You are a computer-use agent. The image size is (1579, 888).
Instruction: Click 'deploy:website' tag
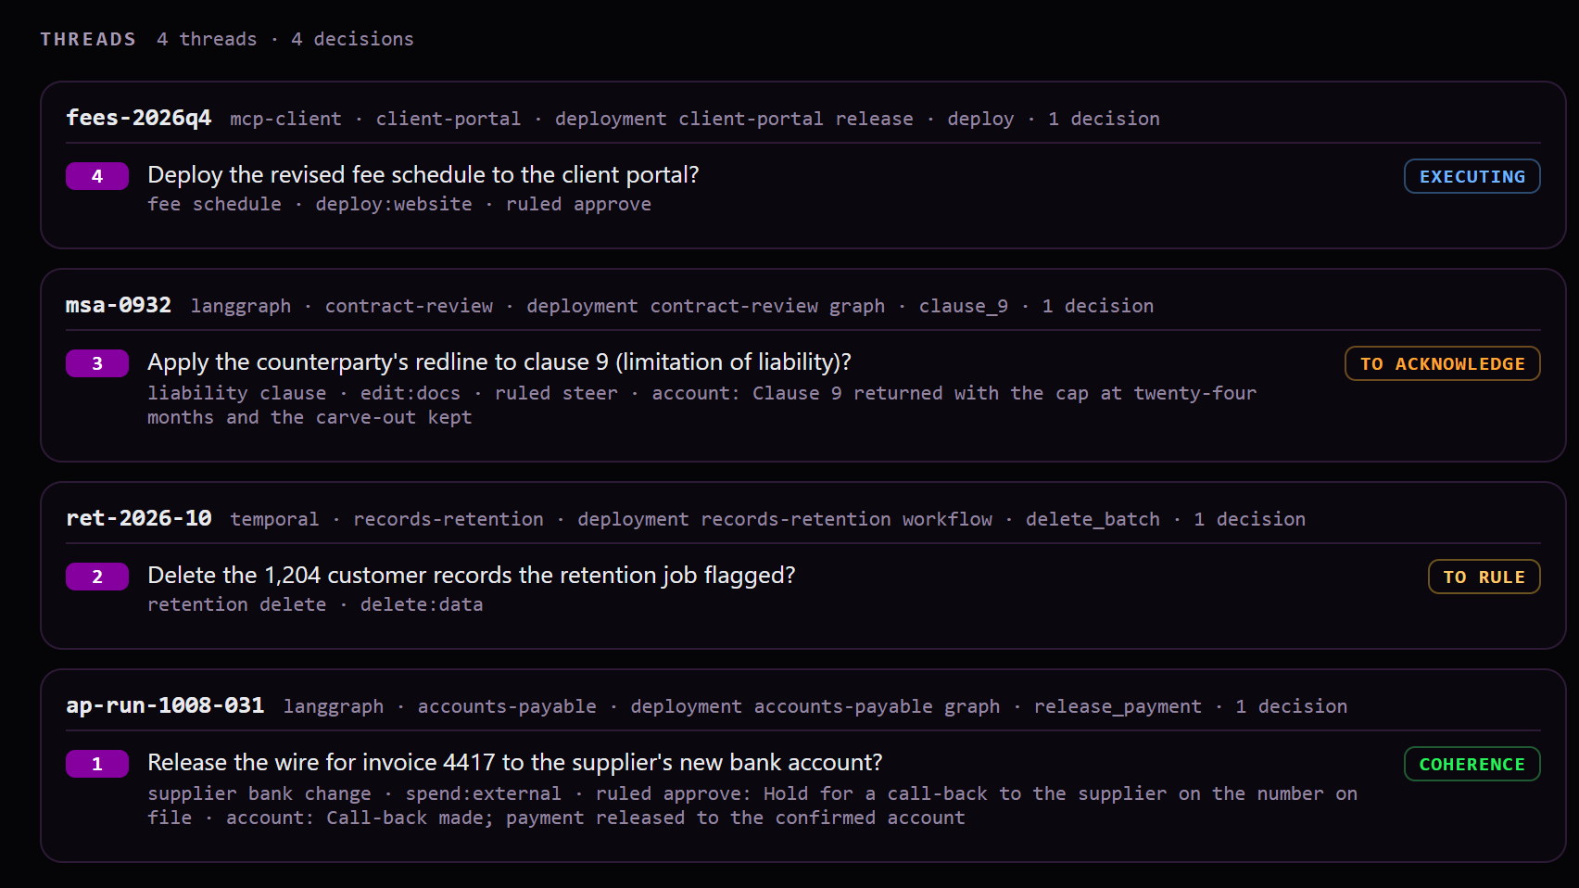point(394,204)
